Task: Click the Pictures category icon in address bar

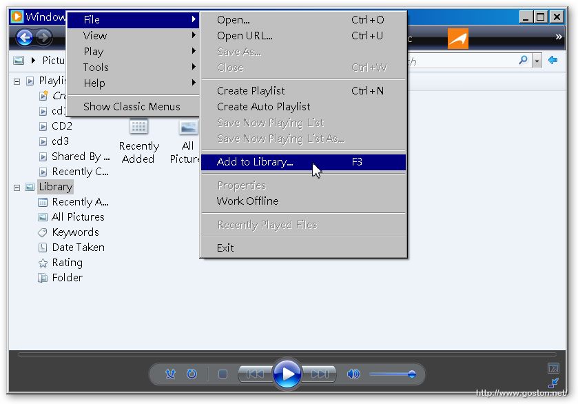Action: pyautogui.click(x=19, y=60)
